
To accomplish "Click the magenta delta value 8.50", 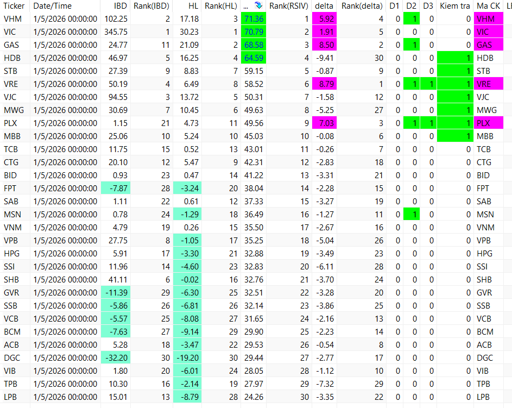I will (x=325, y=45).
